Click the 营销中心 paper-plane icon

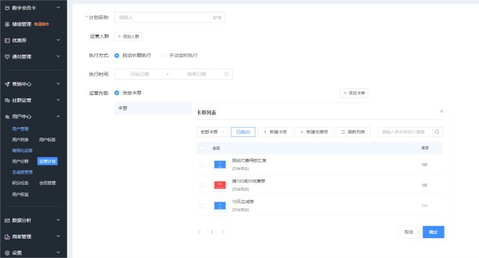pyautogui.click(x=7, y=84)
